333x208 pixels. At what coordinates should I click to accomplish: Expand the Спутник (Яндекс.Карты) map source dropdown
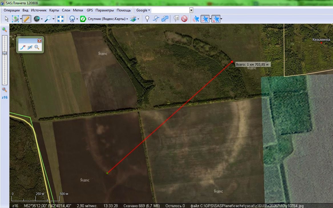tap(127, 19)
